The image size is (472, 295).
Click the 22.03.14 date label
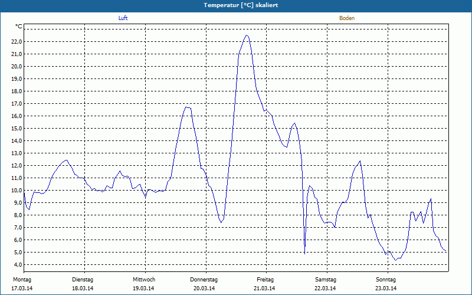pyautogui.click(x=325, y=289)
